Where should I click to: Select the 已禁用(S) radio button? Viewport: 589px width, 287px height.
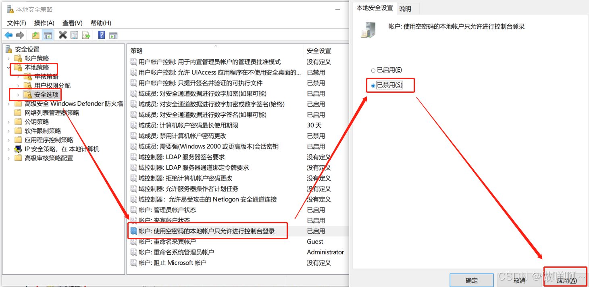click(373, 85)
